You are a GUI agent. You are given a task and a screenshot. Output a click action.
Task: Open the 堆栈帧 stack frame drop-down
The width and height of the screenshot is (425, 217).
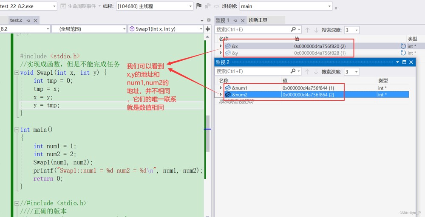[x=329, y=6]
